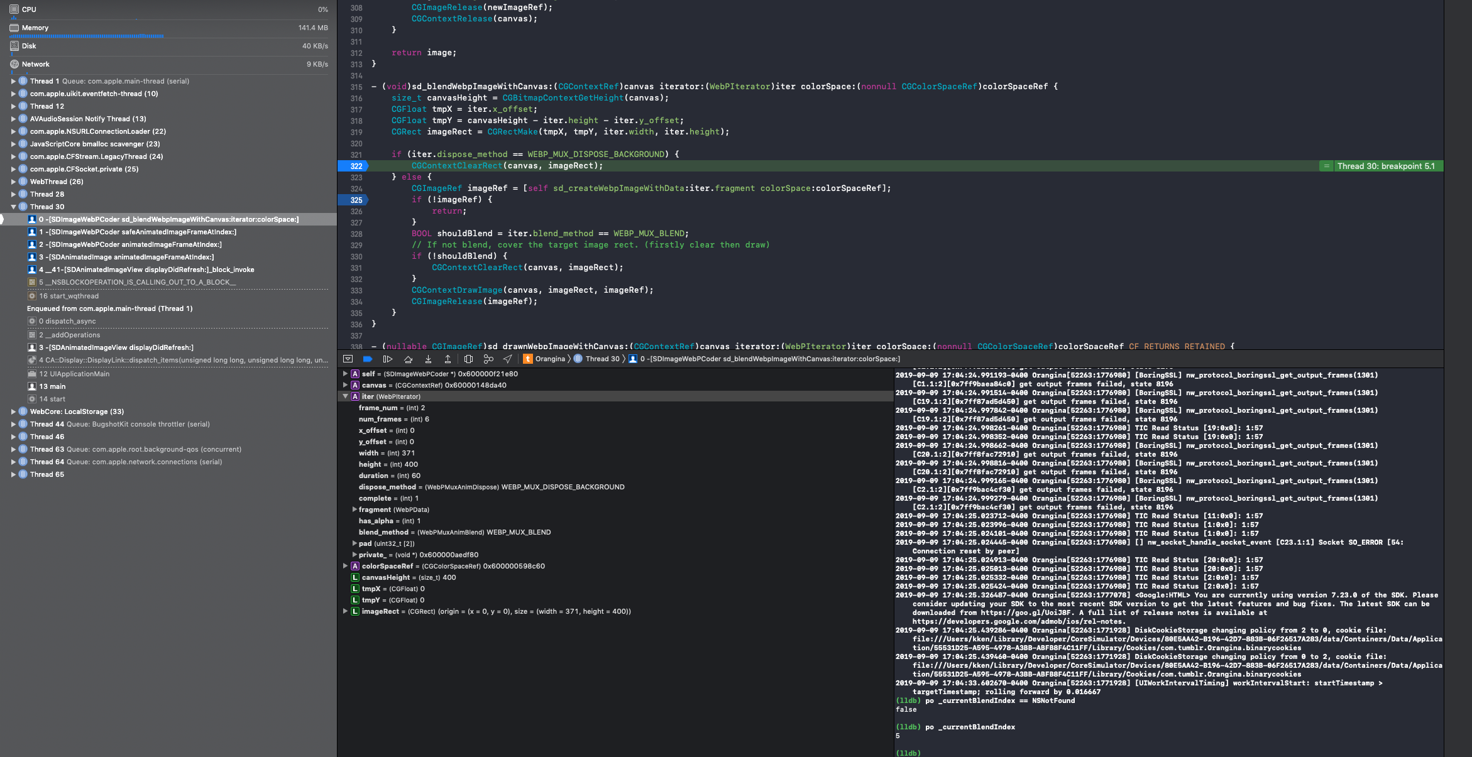Click the Continue program execution icon
This screenshot has width=1472, height=757.
pos(388,359)
